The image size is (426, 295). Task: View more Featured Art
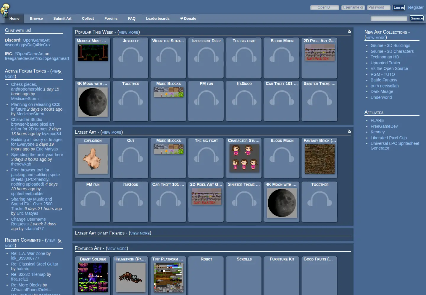coord(117,249)
